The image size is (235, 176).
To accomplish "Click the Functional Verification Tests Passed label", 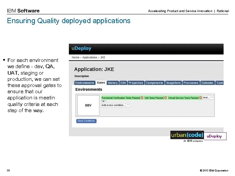I will coord(121,98).
